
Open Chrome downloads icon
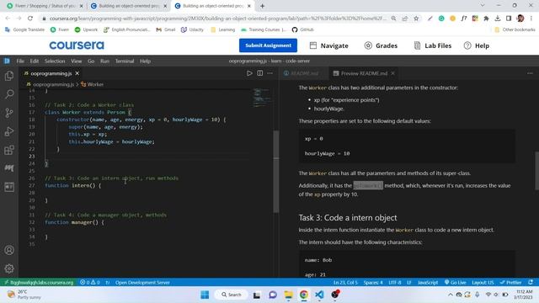click(x=498, y=19)
